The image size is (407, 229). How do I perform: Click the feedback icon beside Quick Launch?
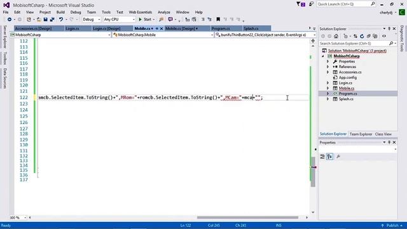point(311,4)
